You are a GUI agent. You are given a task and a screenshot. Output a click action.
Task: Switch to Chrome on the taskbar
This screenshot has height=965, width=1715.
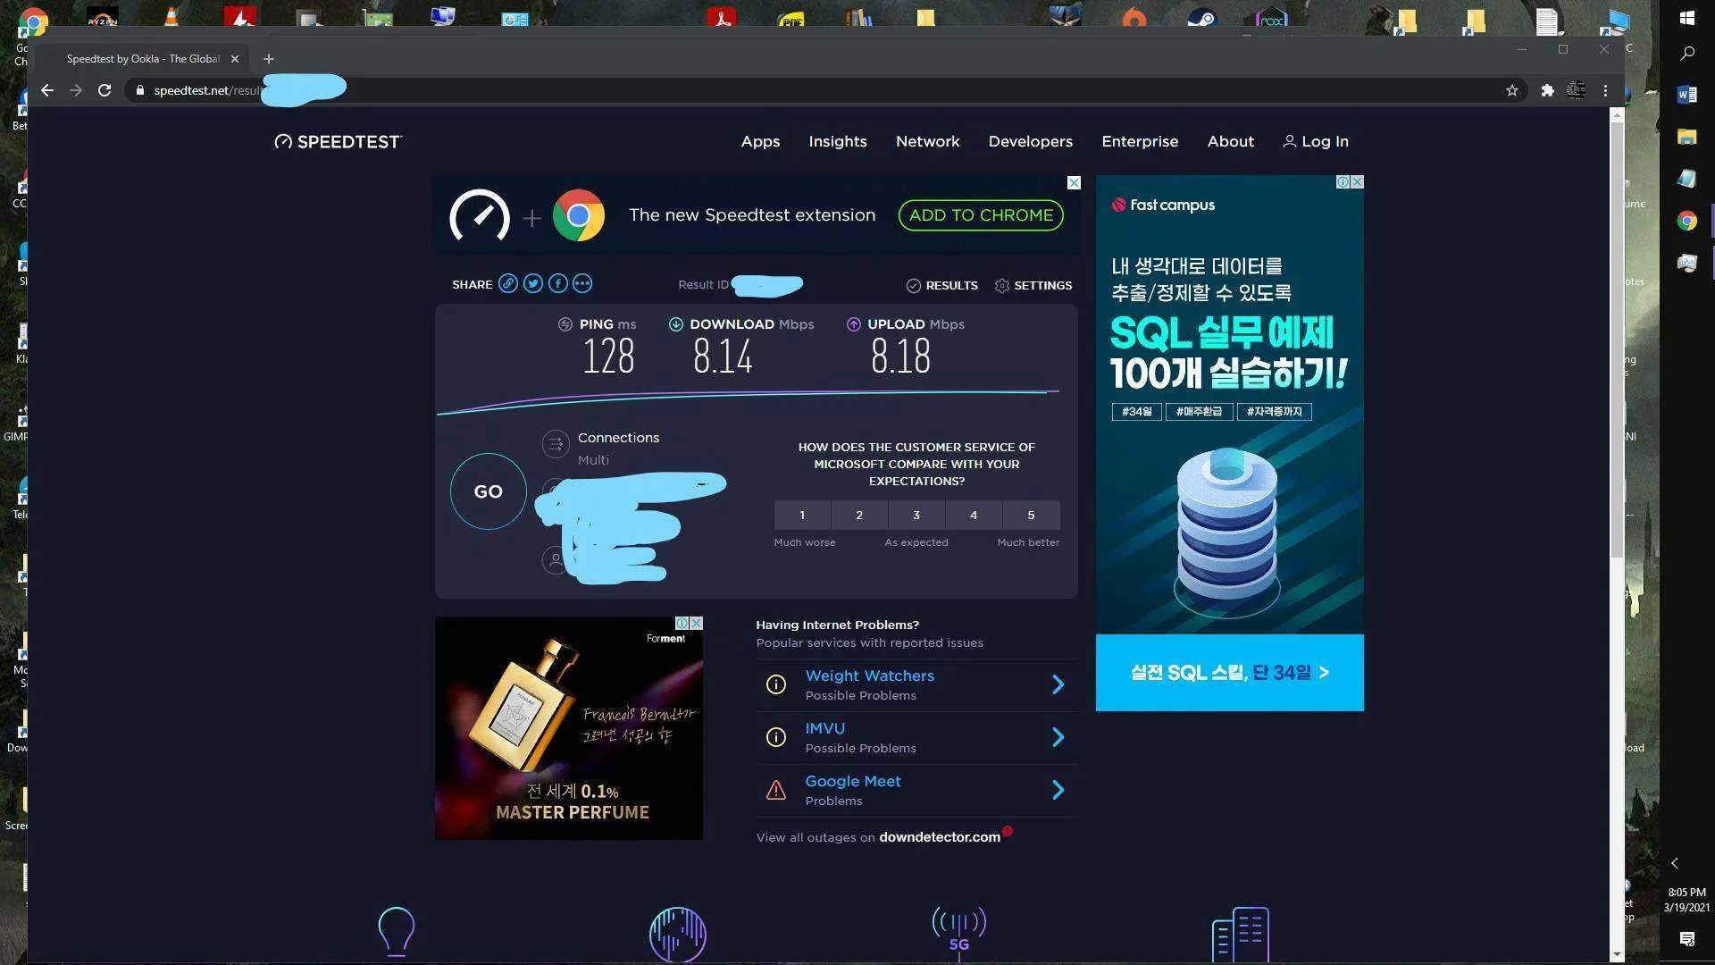(1687, 221)
